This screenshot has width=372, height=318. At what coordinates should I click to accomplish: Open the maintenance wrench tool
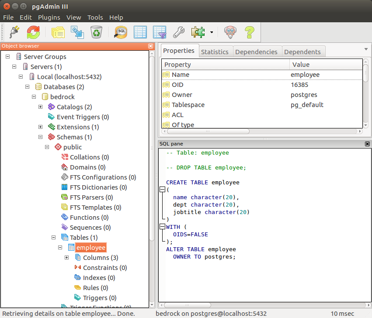179,32
